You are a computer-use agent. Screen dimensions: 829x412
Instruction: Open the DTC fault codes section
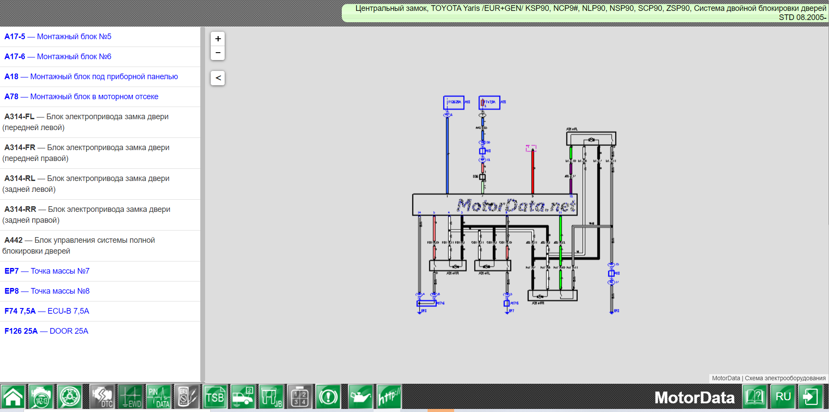(102, 397)
